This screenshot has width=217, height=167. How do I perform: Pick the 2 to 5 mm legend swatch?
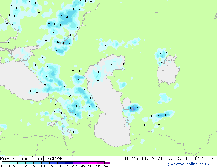29,163
